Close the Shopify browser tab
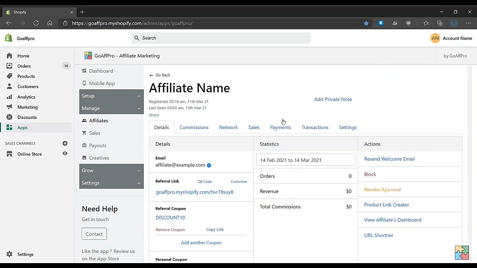The image size is (477, 268). [x=72, y=12]
